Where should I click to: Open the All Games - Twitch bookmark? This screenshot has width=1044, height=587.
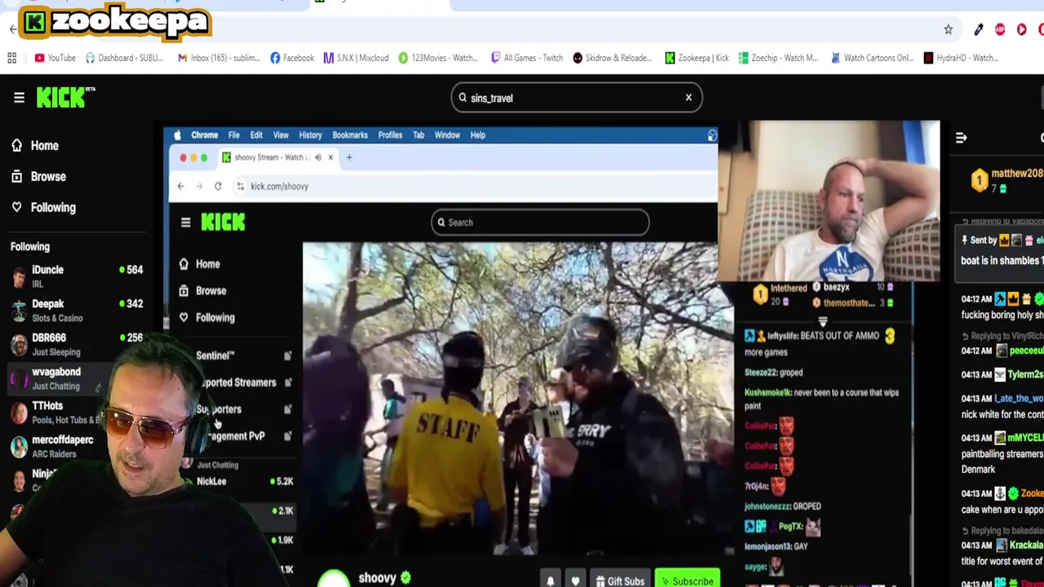click(x=527, y=58)
